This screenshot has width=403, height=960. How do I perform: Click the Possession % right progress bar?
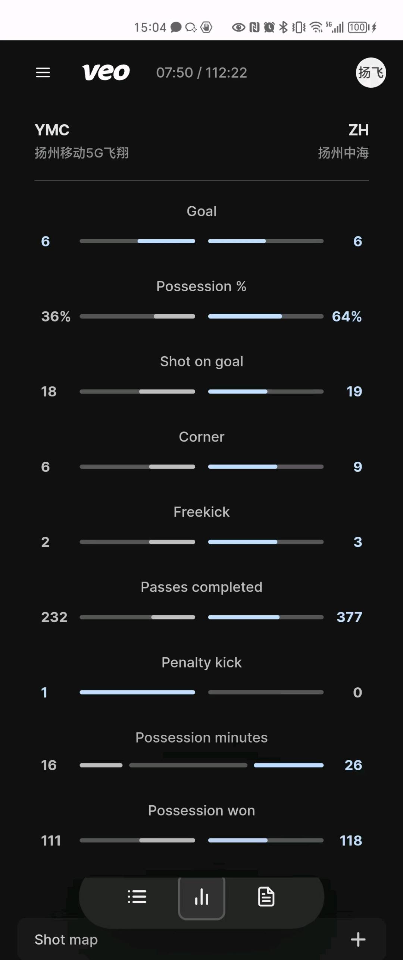[x=266, y=316]
